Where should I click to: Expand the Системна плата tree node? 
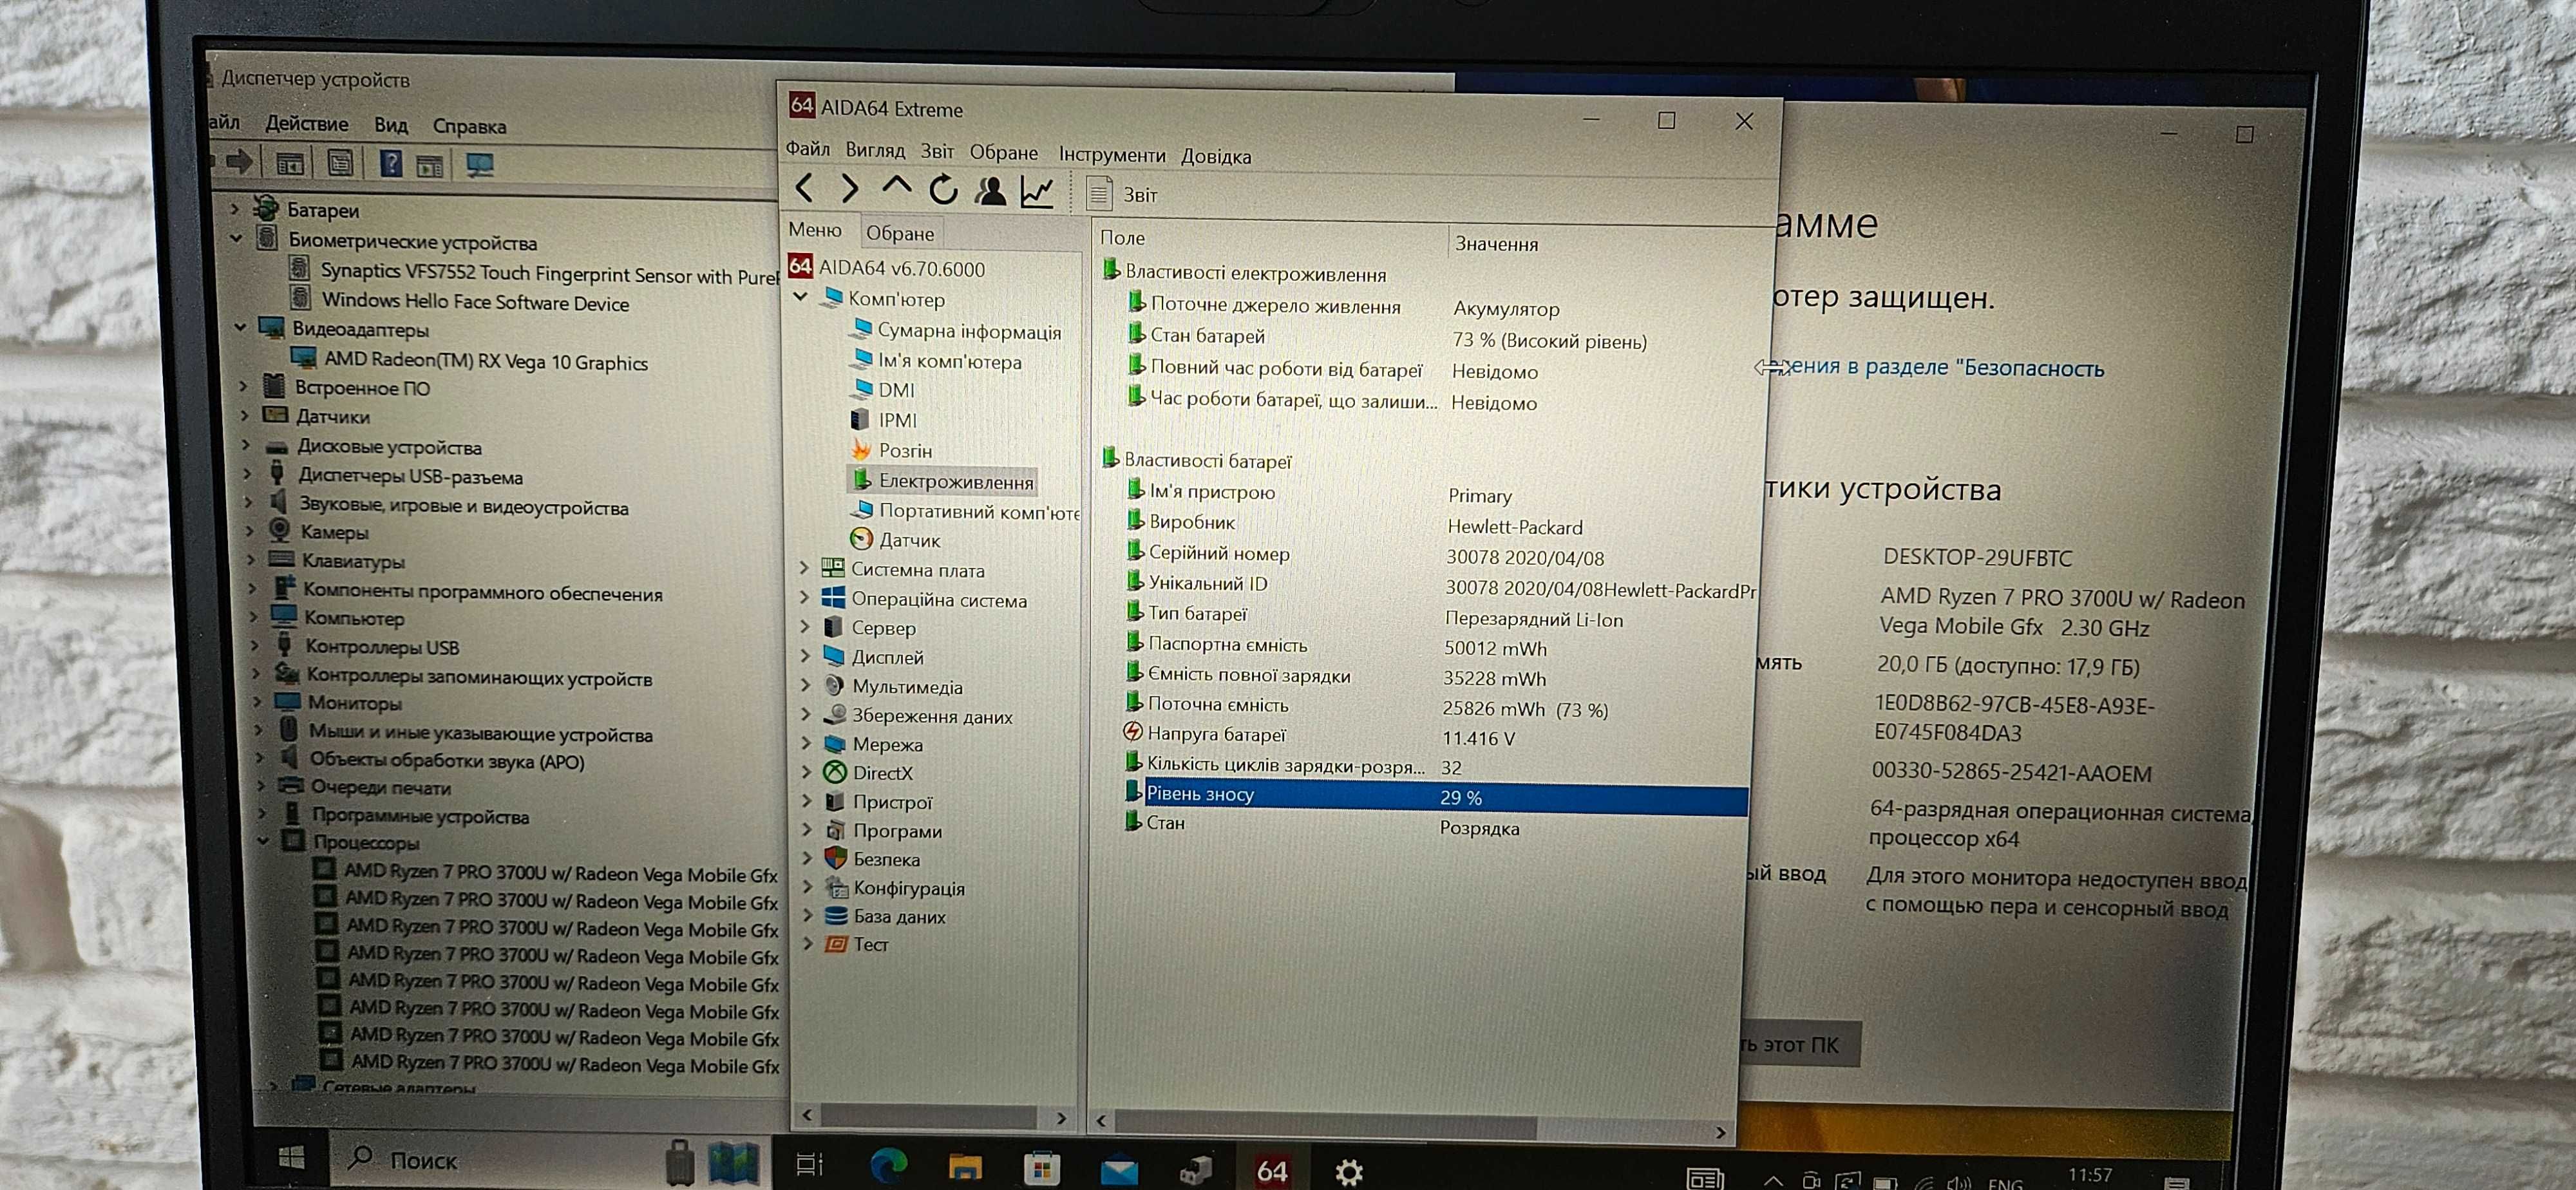[x=804, y=568]
